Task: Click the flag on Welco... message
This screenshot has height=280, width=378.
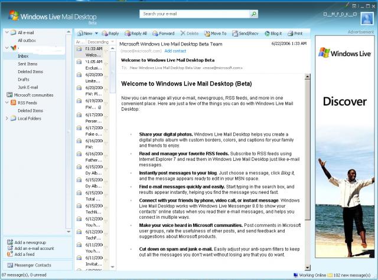Action: 106,51
